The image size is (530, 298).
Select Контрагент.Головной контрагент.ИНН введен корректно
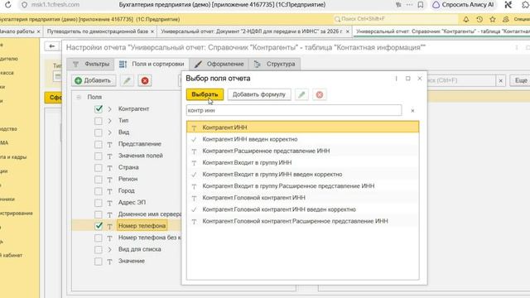point(303,209)
